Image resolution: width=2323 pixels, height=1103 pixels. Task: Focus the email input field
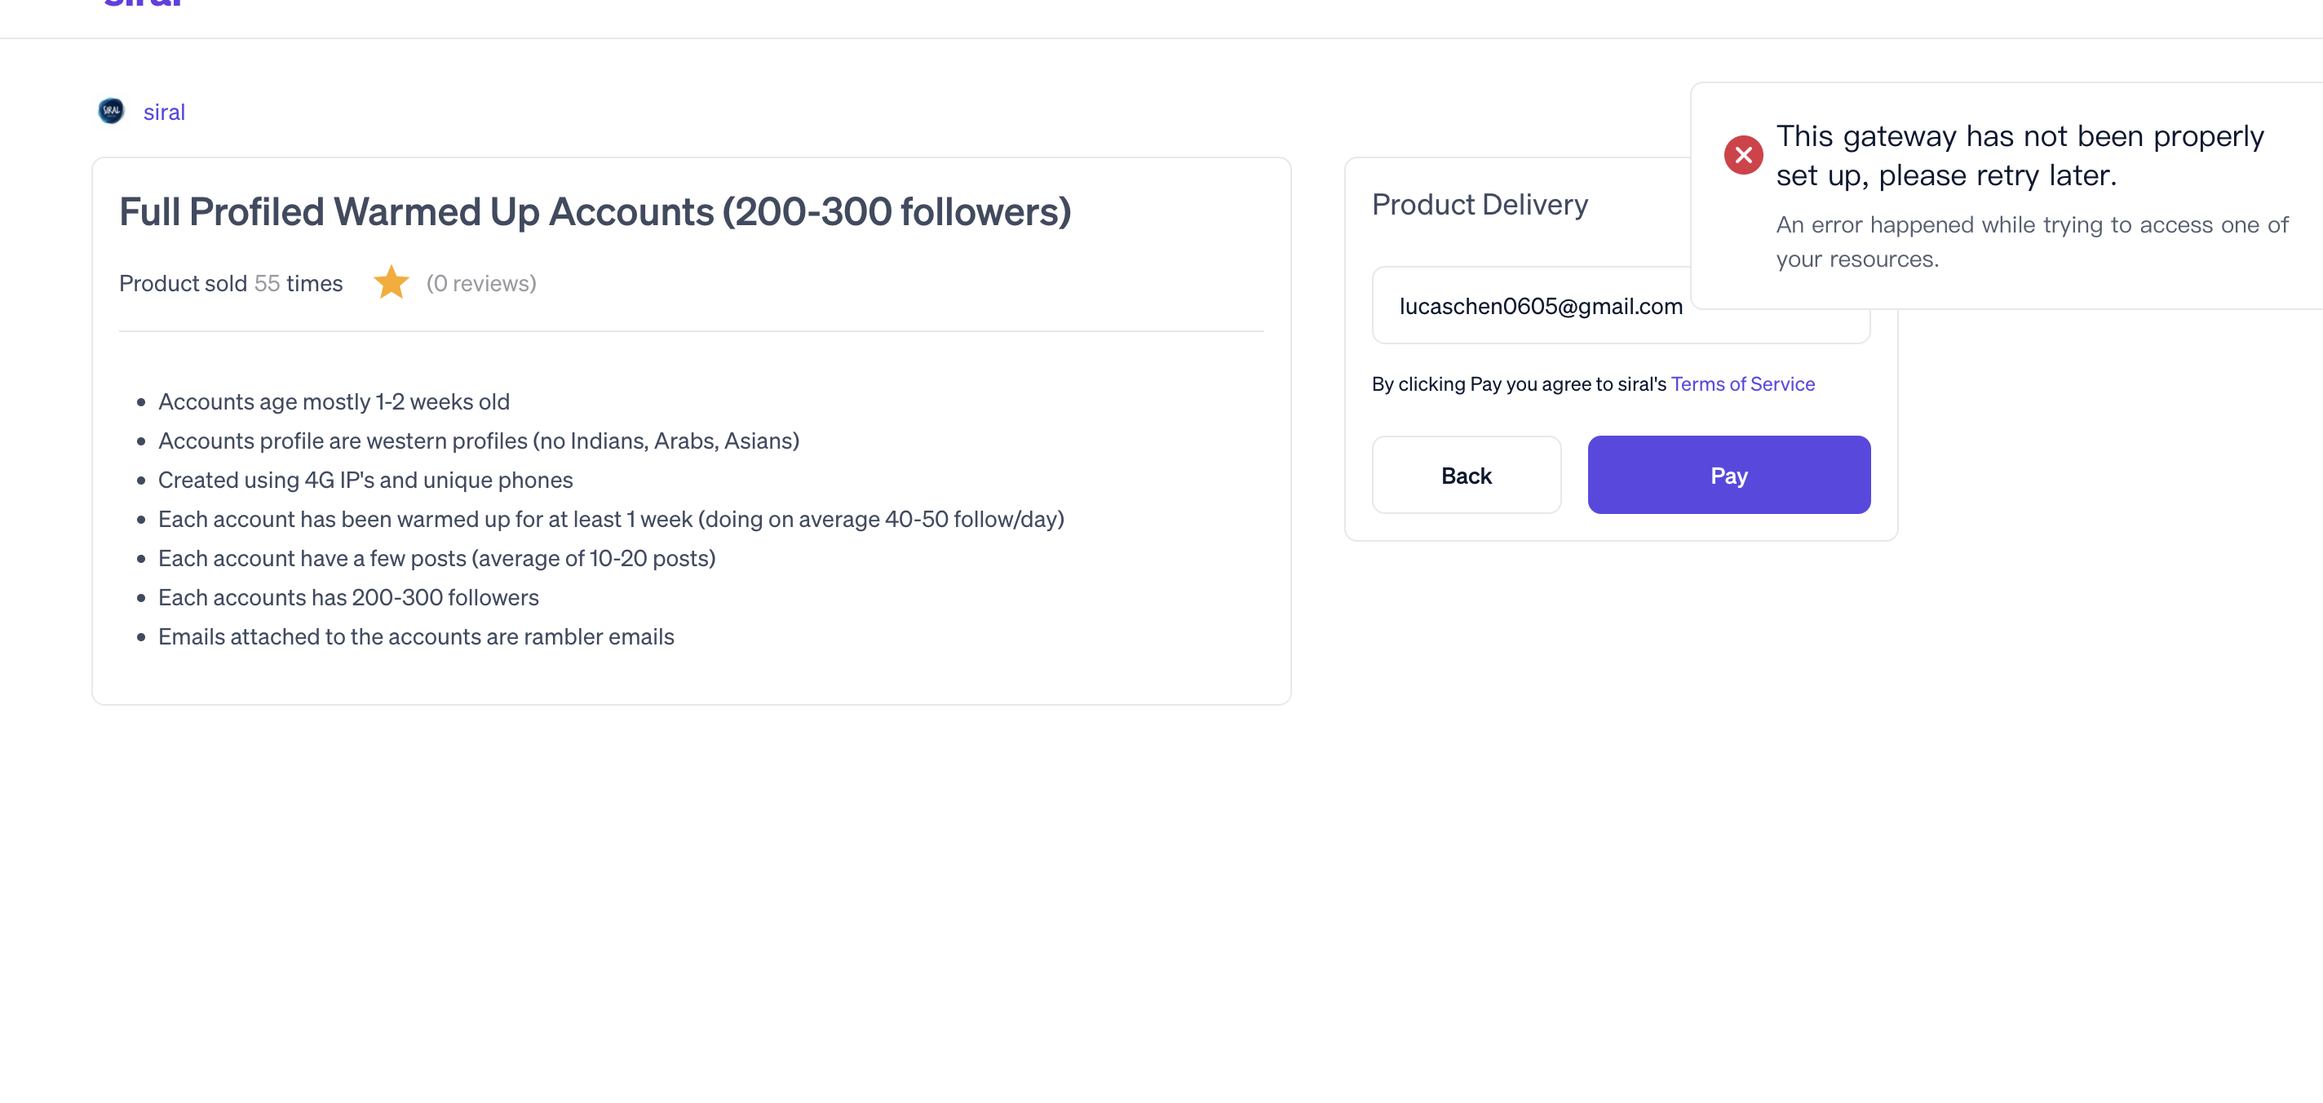click(1621, 306)
